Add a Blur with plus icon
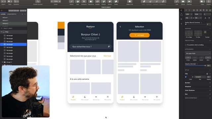The height and width of the screenshot is (119, 212). 210,94
